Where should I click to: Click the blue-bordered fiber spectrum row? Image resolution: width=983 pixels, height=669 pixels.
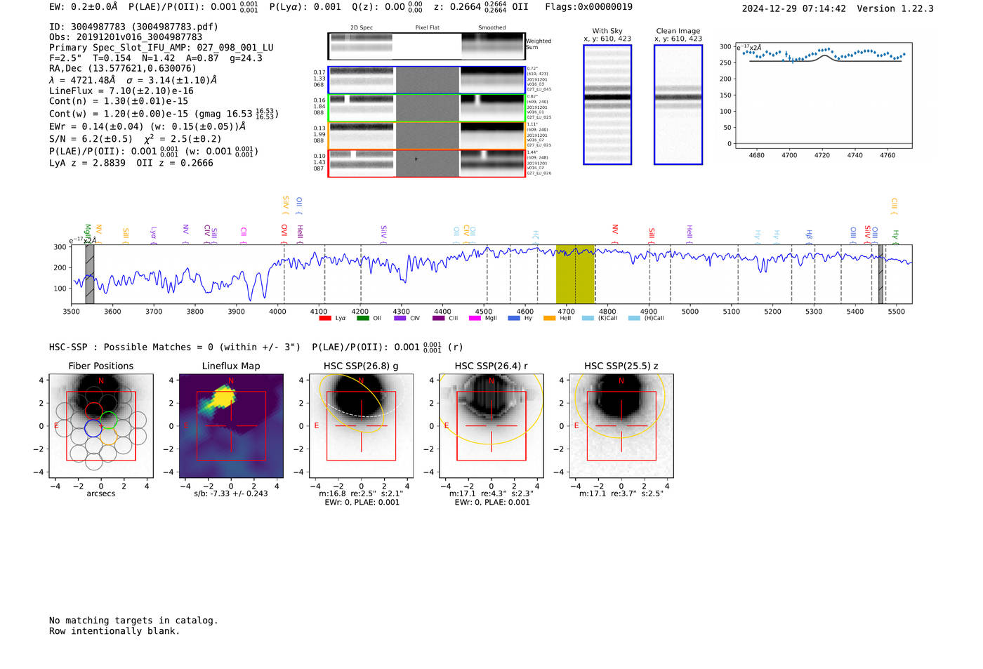click(427, 80)
